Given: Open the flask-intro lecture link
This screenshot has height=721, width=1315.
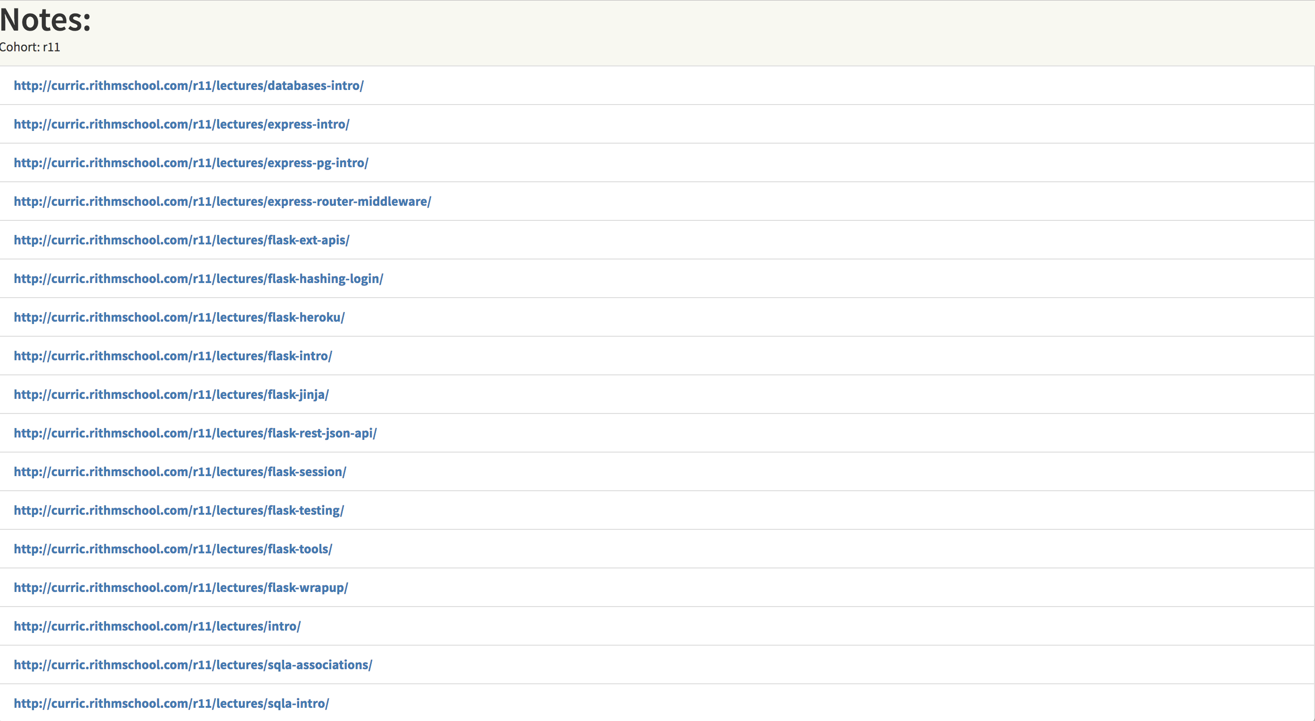Looking at the screenshot, I should coord(172,356).
